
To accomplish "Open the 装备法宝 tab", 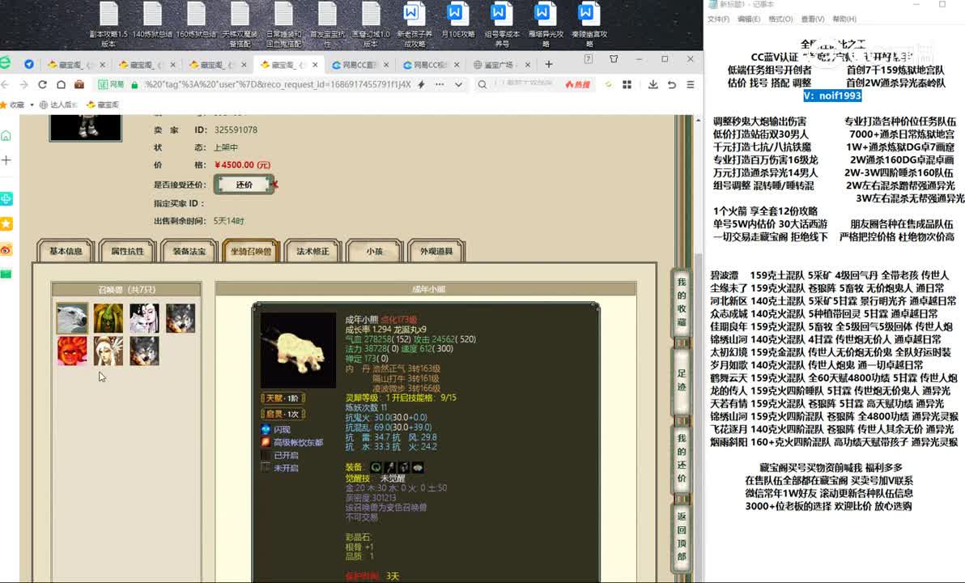I will [x=189, y=251].
